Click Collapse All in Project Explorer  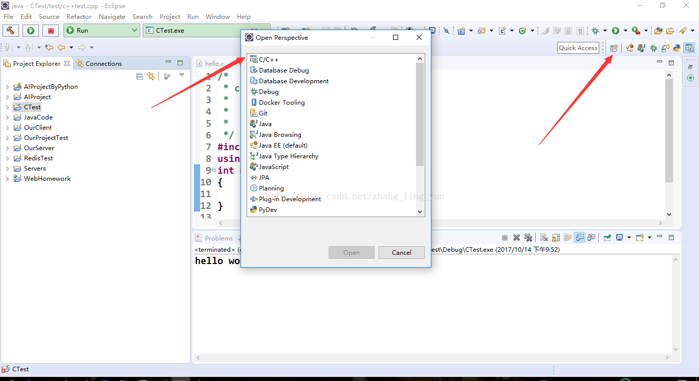click(140, 76)
